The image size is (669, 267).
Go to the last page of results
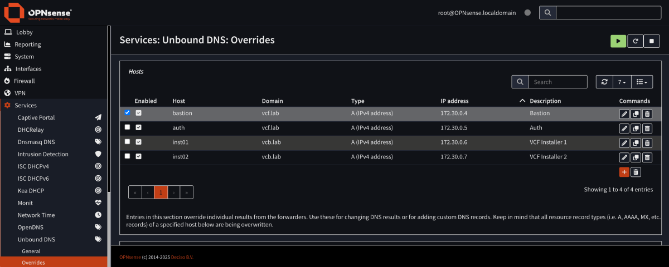click(x=187, y=192)
